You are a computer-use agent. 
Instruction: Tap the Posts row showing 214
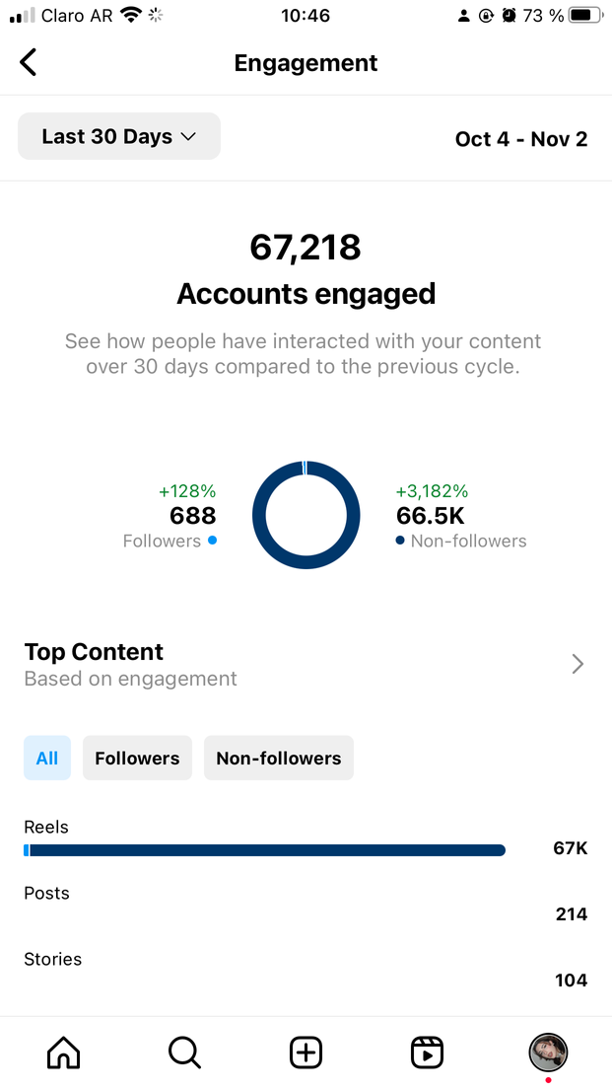pos(306,904)
